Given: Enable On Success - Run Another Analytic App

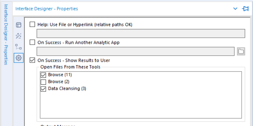Looking at the screenshot, I should coord(32,42).
